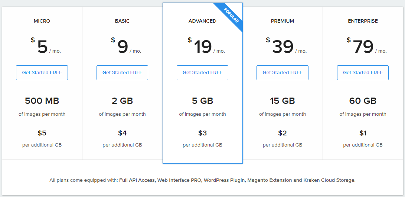This screenshot has width=405, height=197.
Task: Click the $4 per additional GB rate
Action: 122,133
